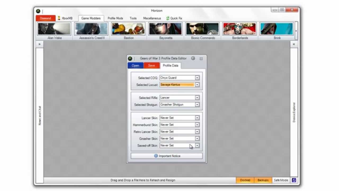This screenshot has height=191, width=339.
Task: Click the round button in editor title bar
Action: pyautogui.click(x=193, y=58)
